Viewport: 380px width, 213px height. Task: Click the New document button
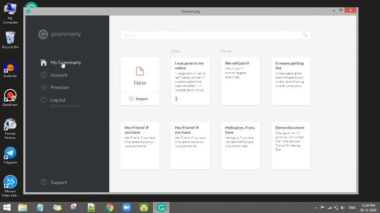(x=140, y=75)
